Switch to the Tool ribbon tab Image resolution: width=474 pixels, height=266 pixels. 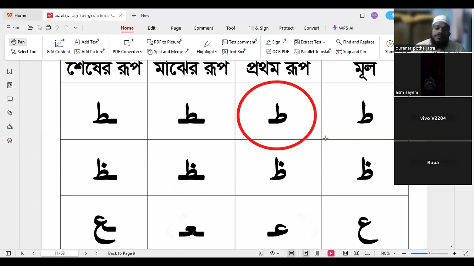pyautogui.click(x=230, y=28)
